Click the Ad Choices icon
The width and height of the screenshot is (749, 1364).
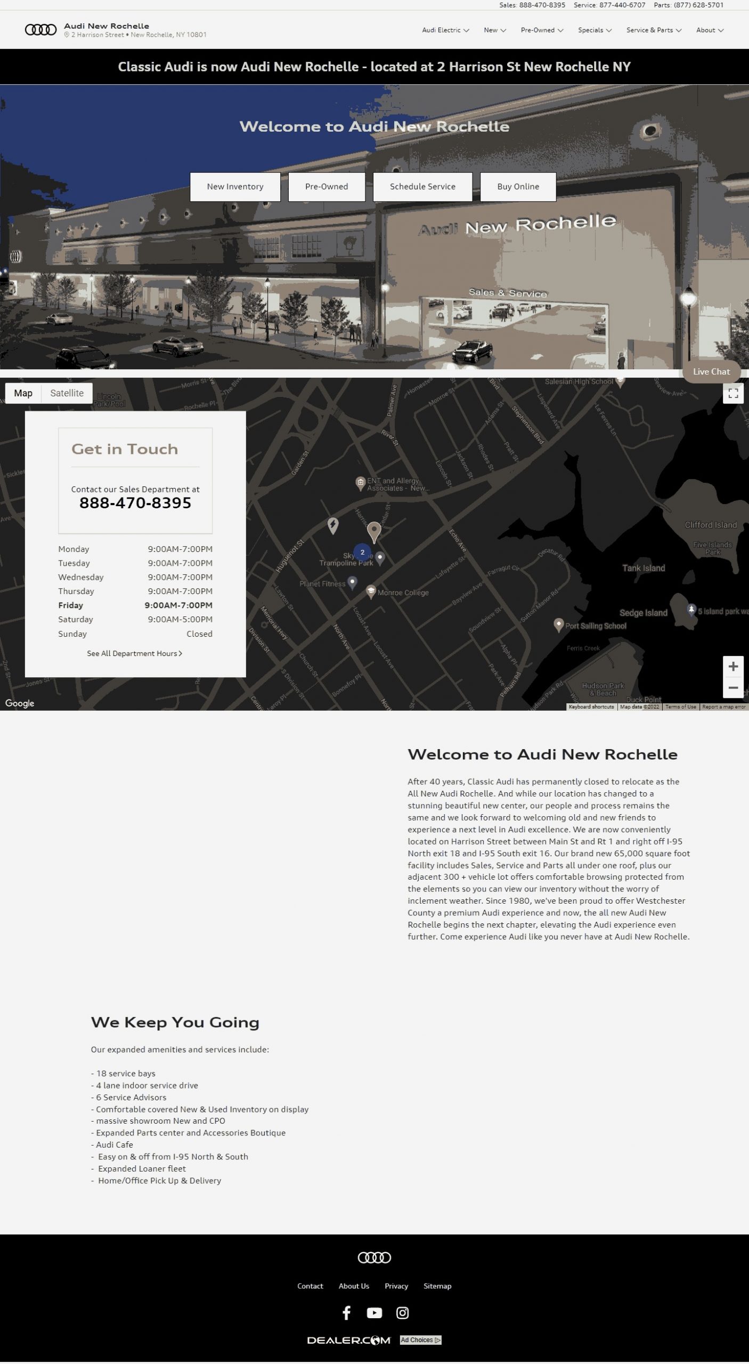click(x=421, y=1341)
